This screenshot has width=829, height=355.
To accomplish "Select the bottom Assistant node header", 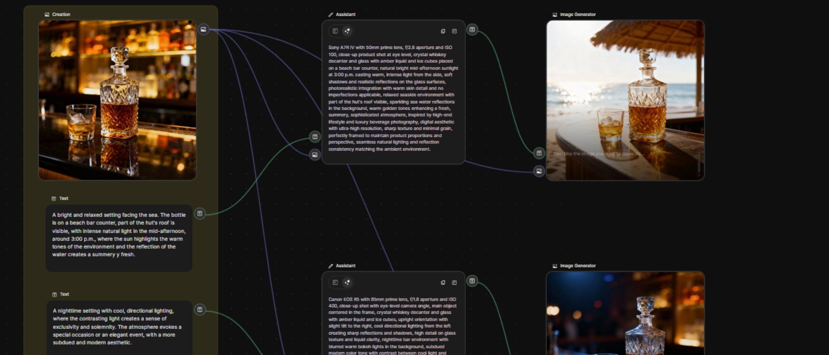I will tap(345, 265).
